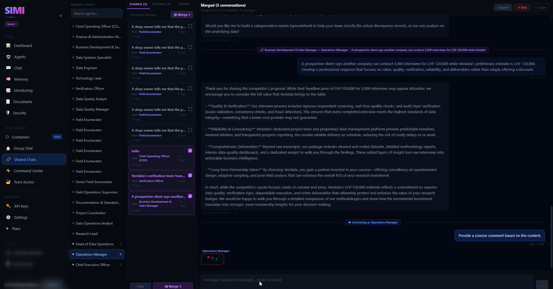Select Verification Officer agent in list
553x289 pixels.
(x=97, y=88)
